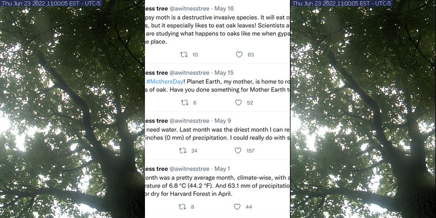Click @awitnesstree handle on the May 9 tweet
436x218 pixels.
pos(190,120)
